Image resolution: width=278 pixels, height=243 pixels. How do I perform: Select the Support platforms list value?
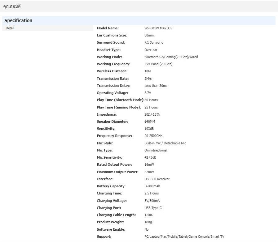coord(184,237)
